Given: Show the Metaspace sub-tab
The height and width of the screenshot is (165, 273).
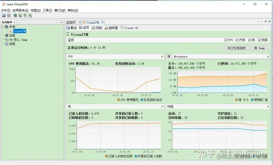Looking at the screenshot, I should click(x=181, y=57).
